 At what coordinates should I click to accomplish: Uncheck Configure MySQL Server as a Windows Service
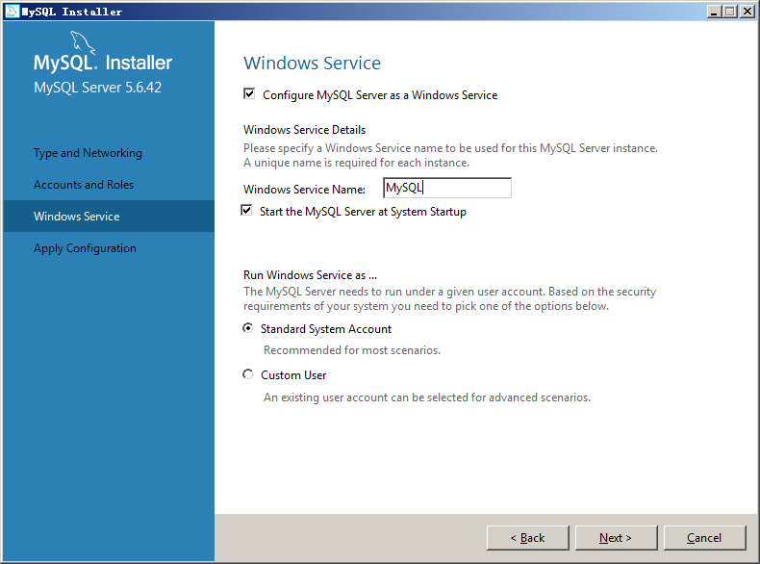pyautogui.click(x=249, y=94)
